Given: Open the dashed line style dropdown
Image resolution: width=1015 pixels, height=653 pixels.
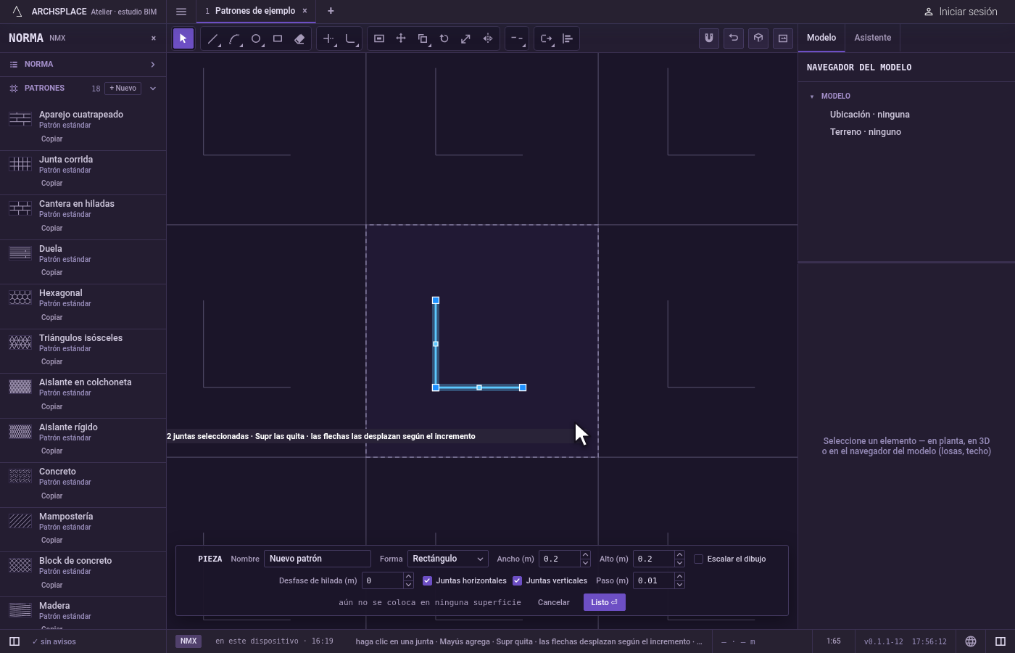Looking at the screenshot, I should click(x=517, y=38).
